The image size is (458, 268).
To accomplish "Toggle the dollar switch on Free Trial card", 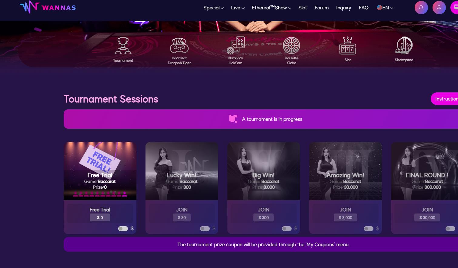I will 123,229.
